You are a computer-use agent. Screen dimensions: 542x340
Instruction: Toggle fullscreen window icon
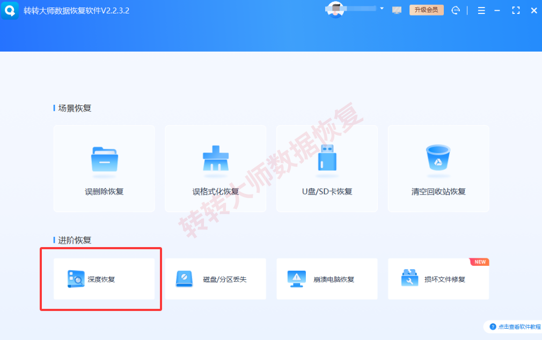516,10
